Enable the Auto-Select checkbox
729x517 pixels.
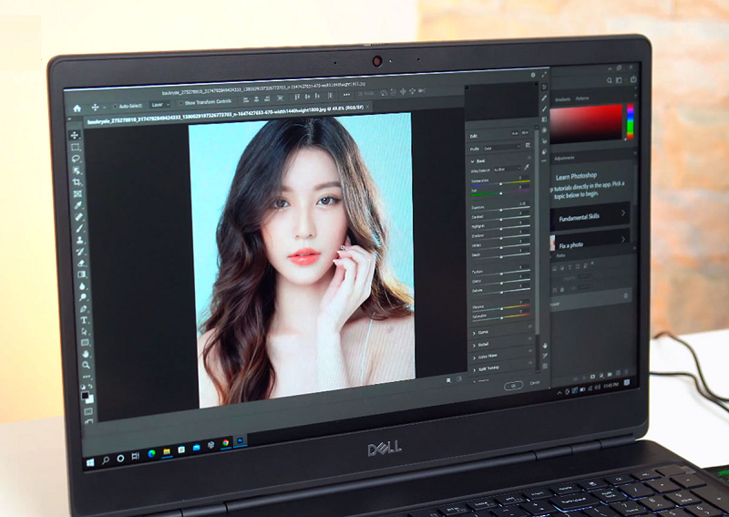[115, 106]
